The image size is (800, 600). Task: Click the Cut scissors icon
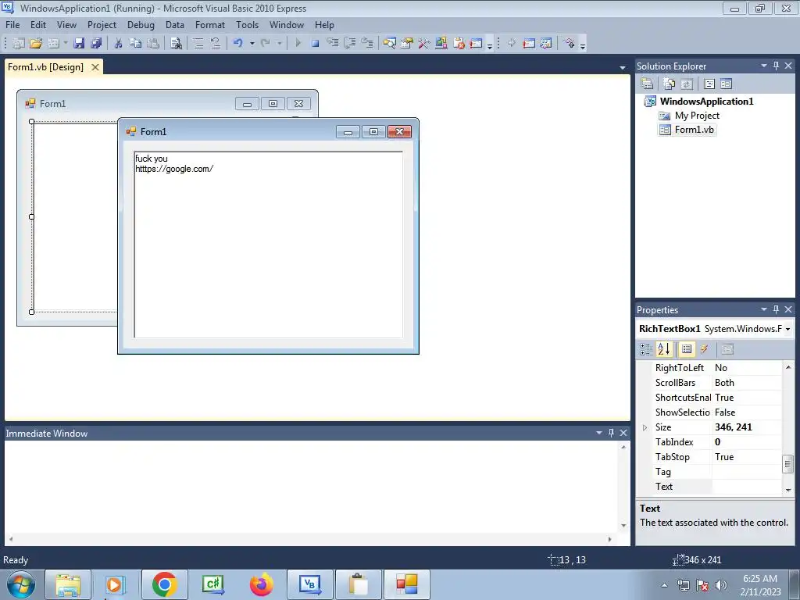118,44
